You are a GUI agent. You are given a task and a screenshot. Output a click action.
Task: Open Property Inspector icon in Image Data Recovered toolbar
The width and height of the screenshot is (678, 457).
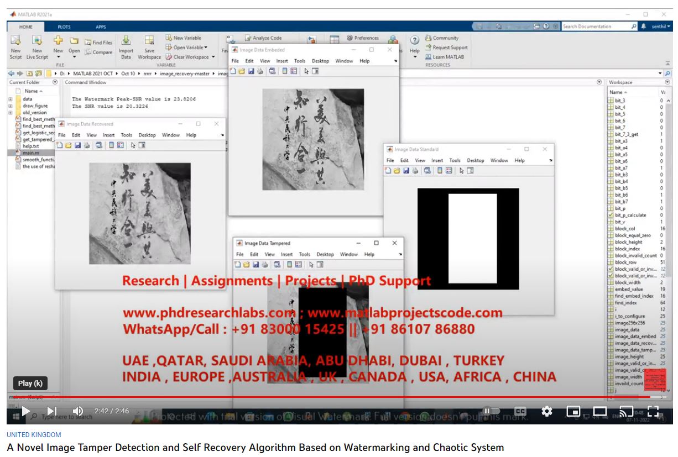[142, 145]
